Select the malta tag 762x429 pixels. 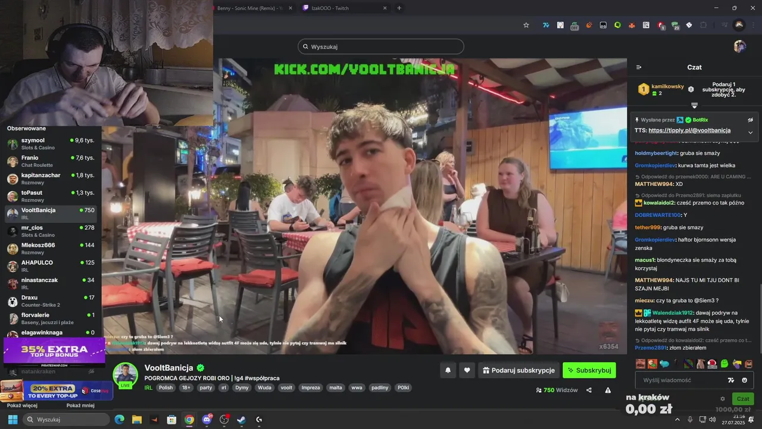tap(336, 388)
